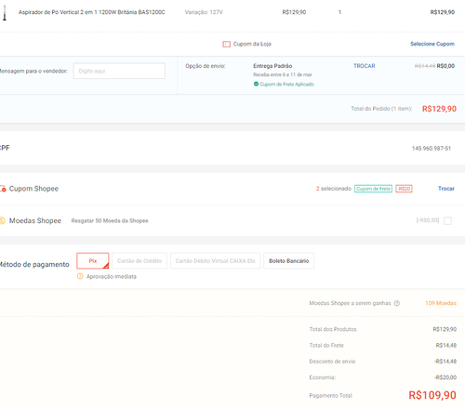This screenshot has width=465, height=409.
Task: Select Pix payment method
Action: point(93,260)
